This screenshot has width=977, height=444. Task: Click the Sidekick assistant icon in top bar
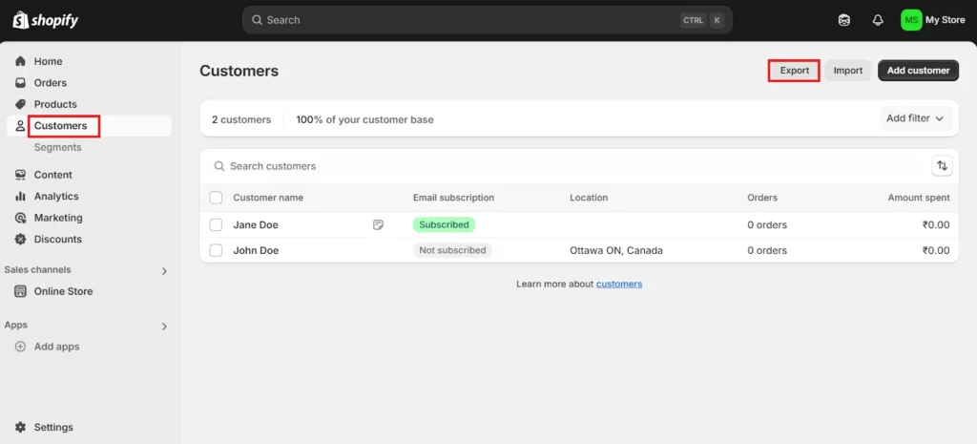click(x=844, y=20)
